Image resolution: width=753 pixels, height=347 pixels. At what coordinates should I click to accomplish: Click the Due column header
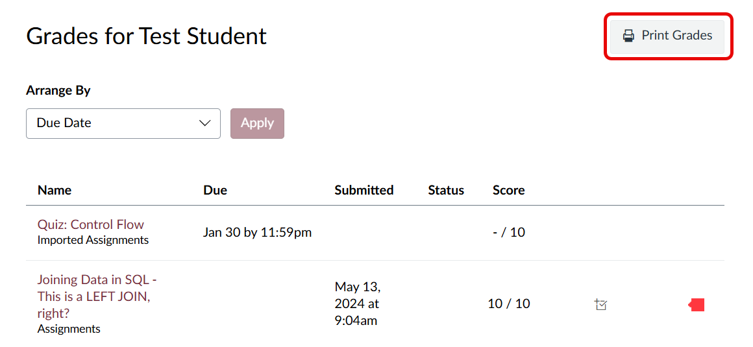(215, 190)
